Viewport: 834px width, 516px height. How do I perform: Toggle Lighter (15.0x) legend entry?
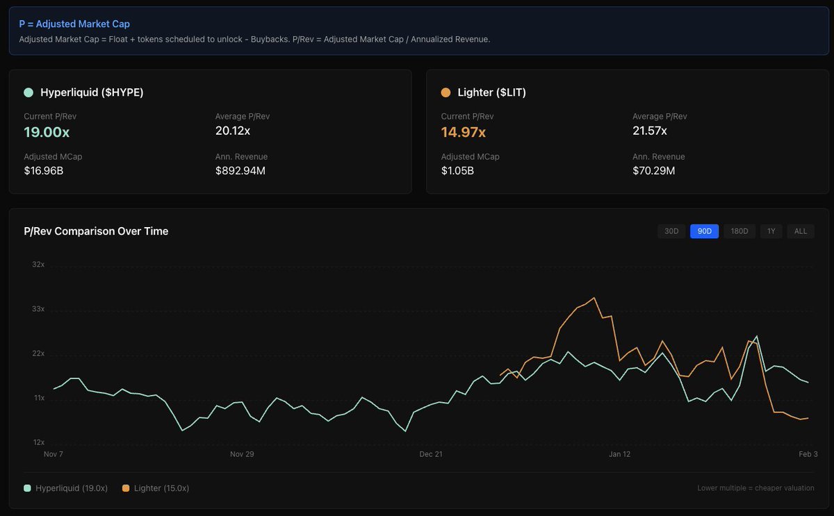pos(156,488)
